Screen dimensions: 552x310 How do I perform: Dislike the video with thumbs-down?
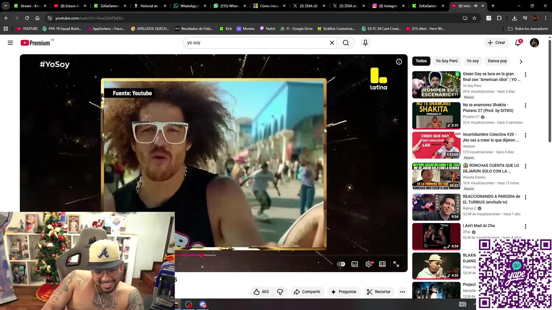280,292
